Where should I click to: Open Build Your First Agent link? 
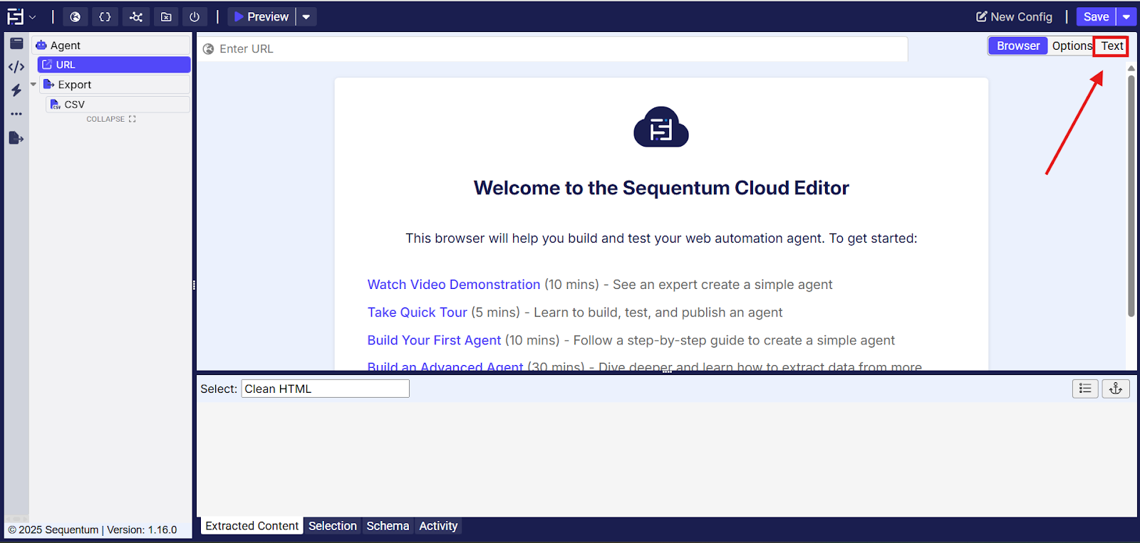[x=434, y=340]
